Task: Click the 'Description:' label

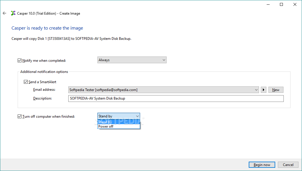Action: pyautogui.click(x=43, y=98)
